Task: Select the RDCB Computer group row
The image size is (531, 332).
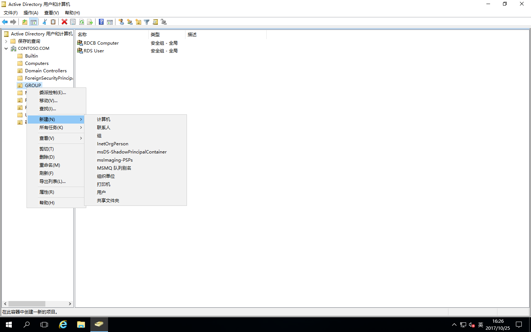Action: tap(98, 43)
